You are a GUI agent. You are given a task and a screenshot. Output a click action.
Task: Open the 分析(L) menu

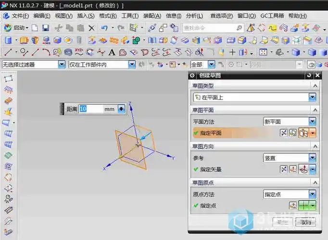coord(195,16)
